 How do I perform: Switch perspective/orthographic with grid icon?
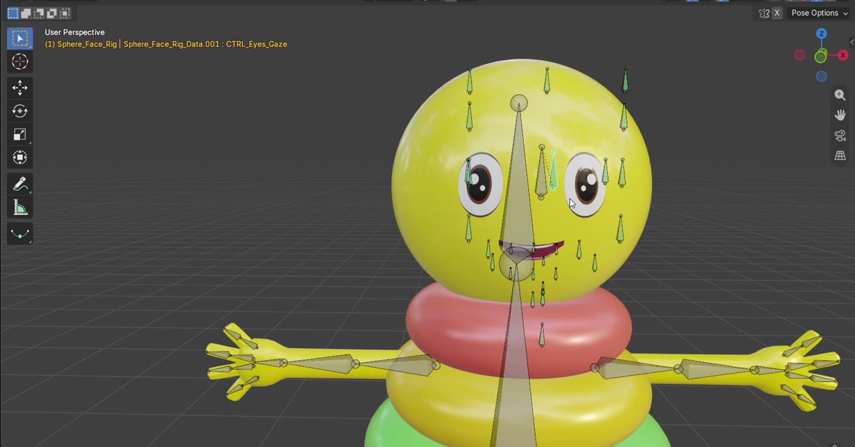840,155
